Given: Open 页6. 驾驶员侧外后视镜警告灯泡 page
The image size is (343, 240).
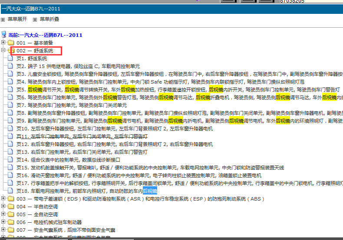Looking at the screenshot, I should point(180,97).
